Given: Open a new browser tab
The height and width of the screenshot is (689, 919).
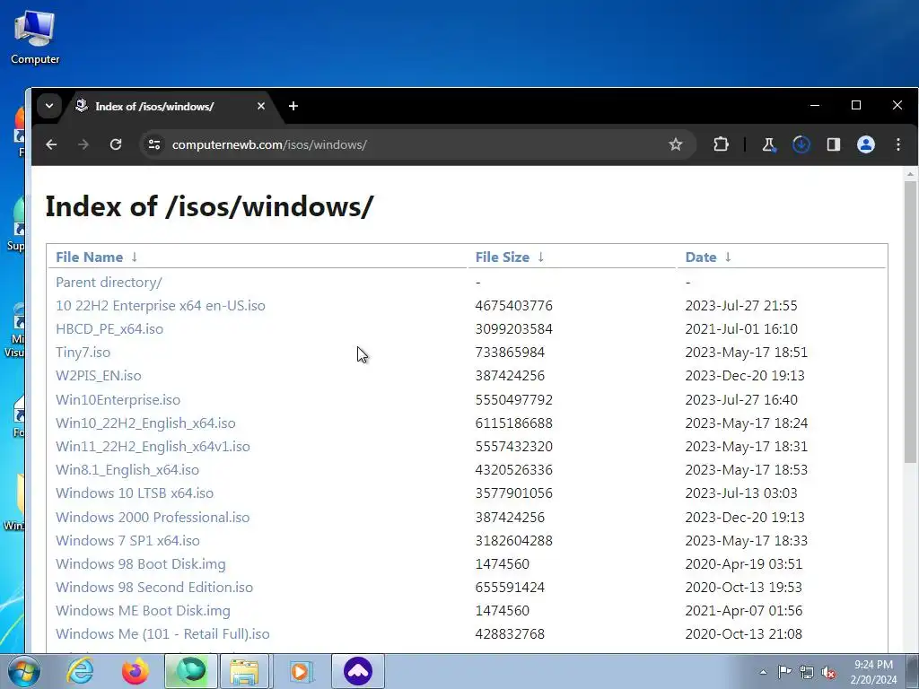Looking at the screenshot, I should [293, 106].
